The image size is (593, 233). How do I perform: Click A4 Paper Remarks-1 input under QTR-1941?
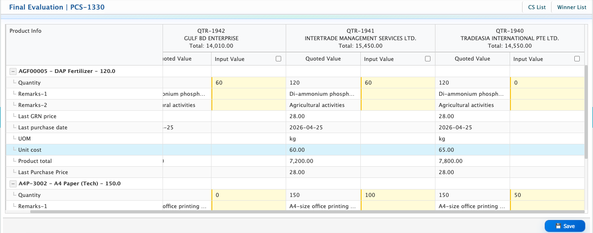point(398,206)
